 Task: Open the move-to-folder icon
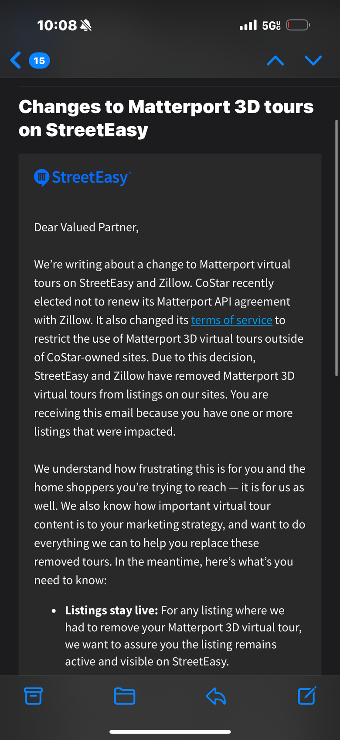pyautogui.click(x=124, y=696)
